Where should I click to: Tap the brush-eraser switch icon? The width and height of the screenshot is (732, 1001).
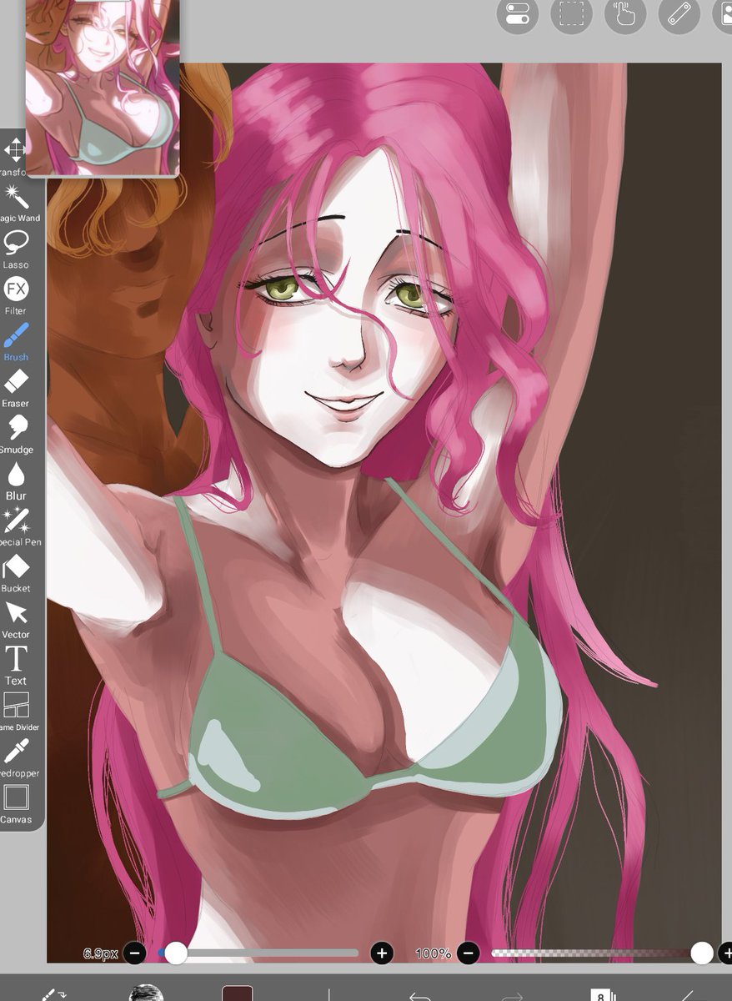[54, 993]
